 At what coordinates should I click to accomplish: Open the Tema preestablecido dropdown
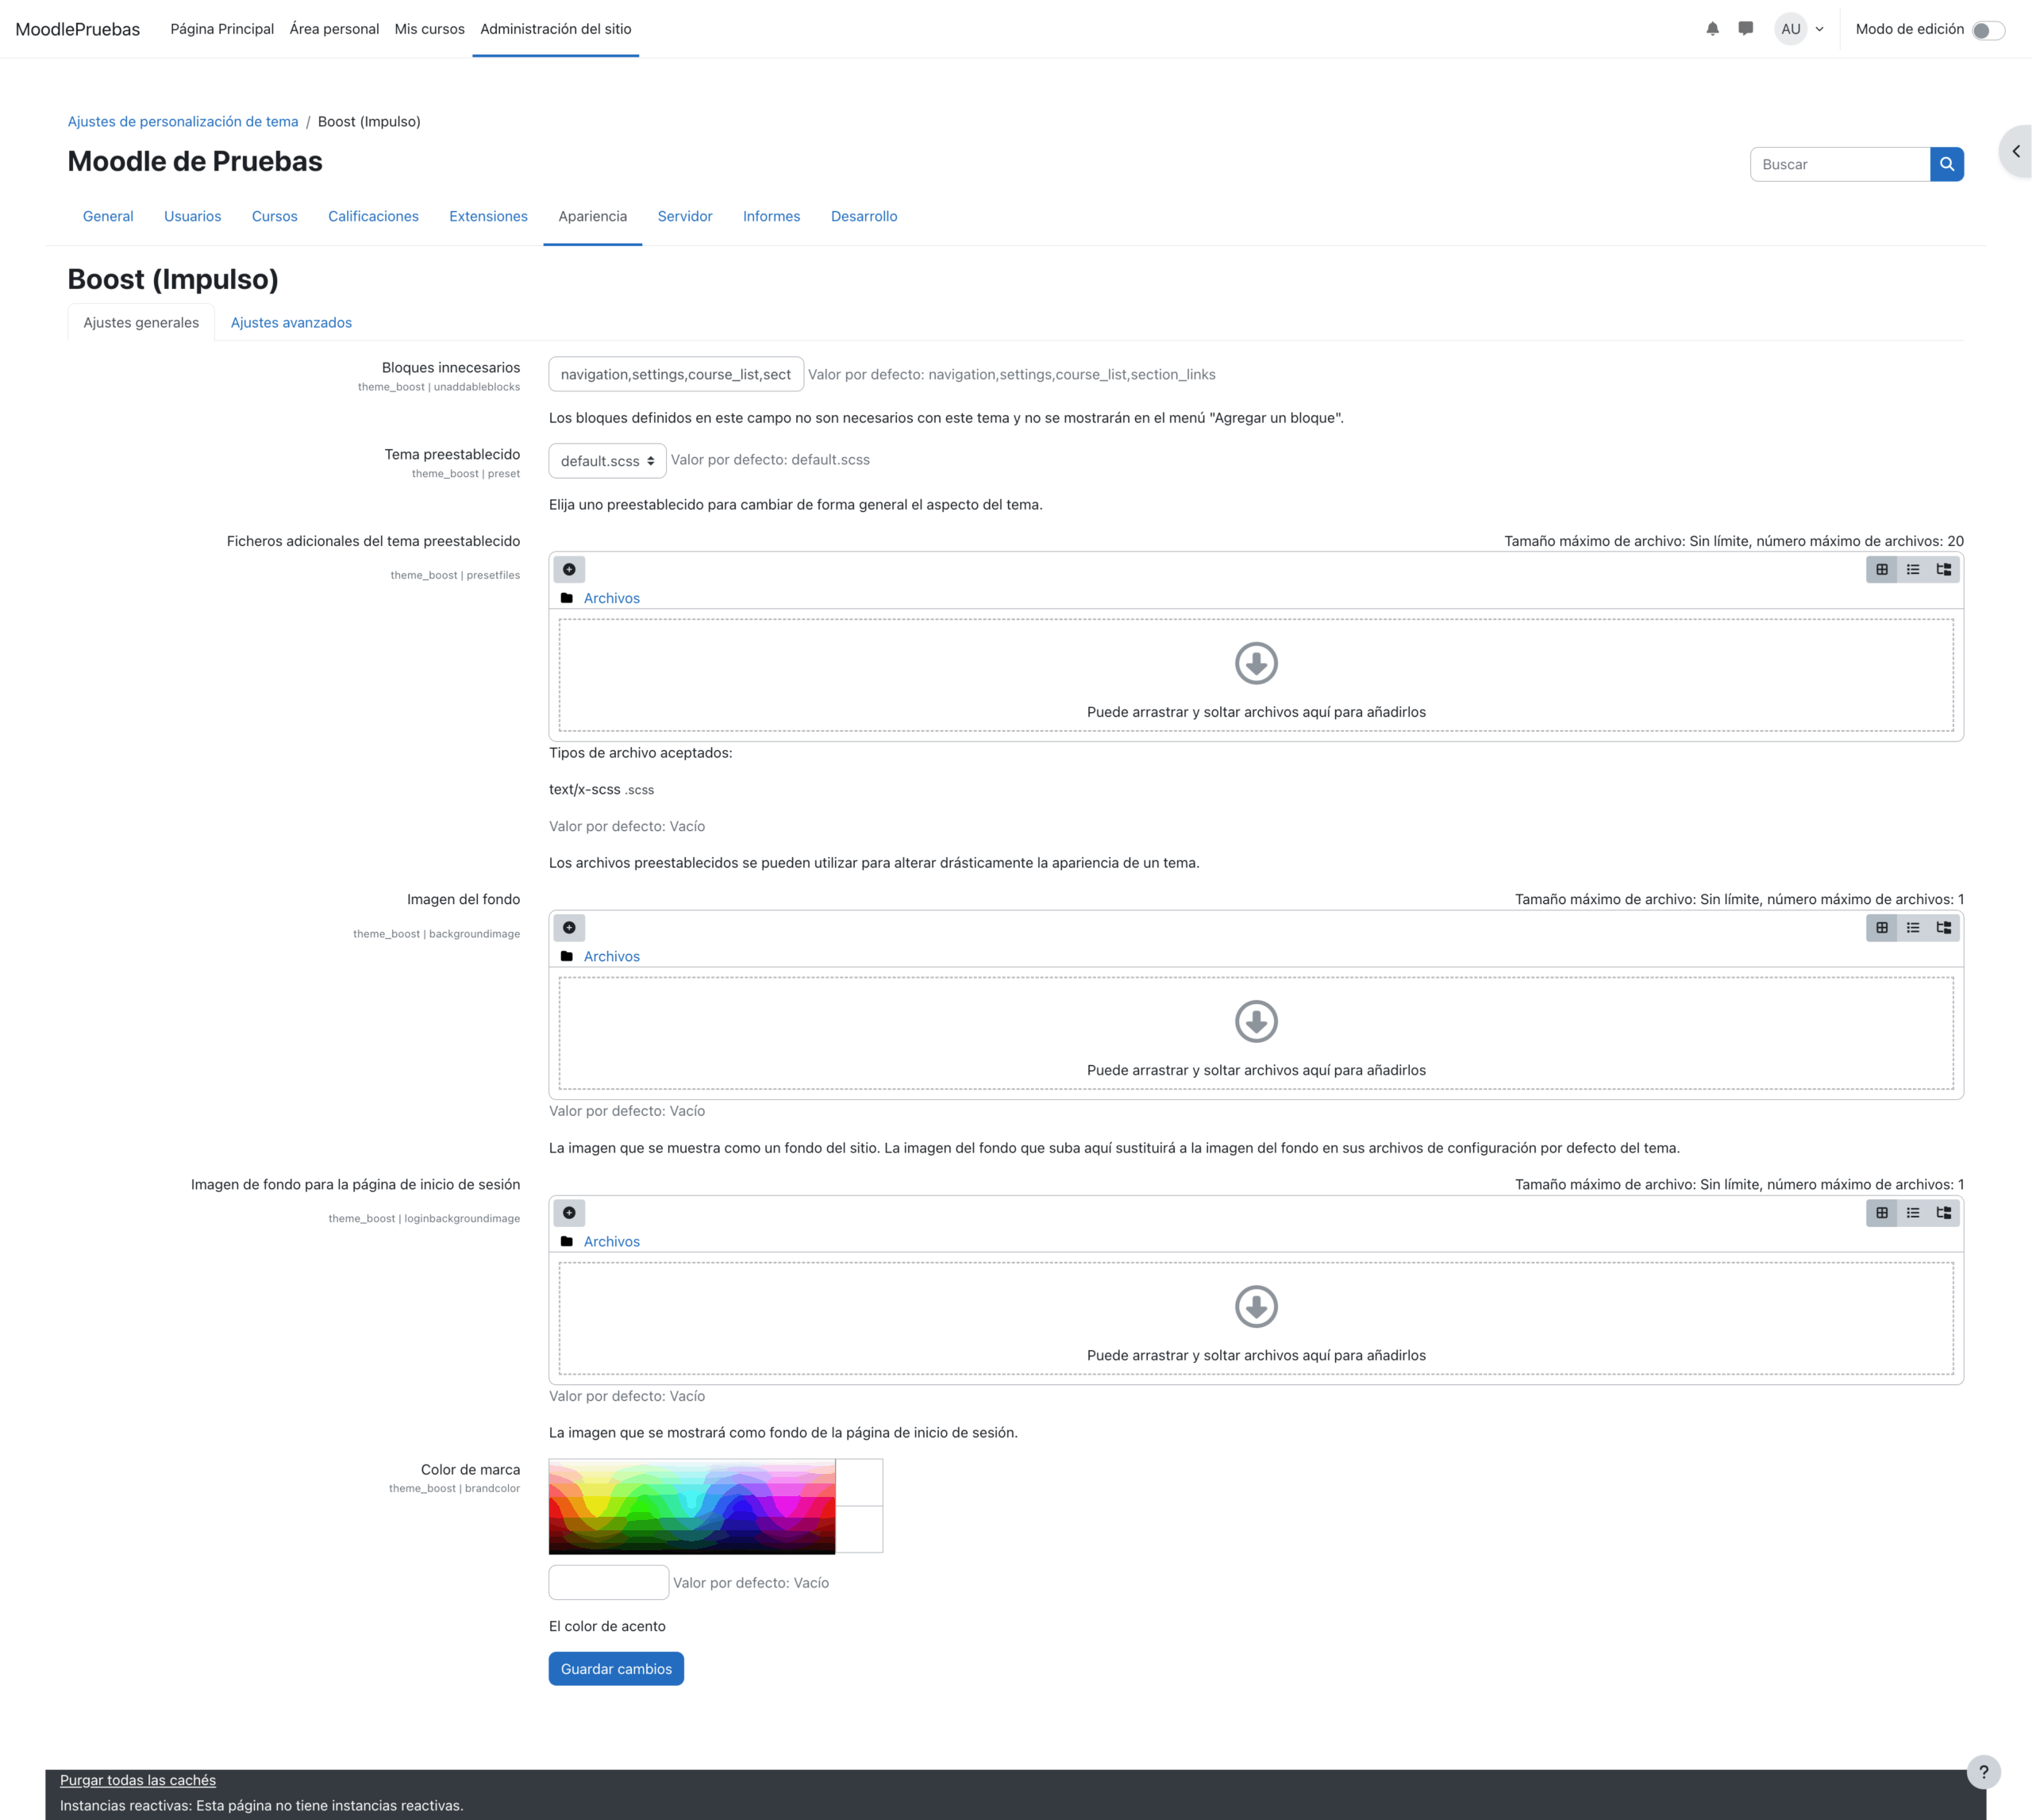pos(607,461)
